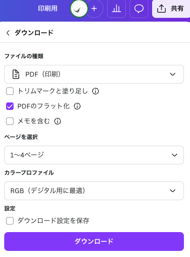Go back using the arrow beside ダウンロード
The height and width of the screenshot is (257, 190).
[8, 33]
